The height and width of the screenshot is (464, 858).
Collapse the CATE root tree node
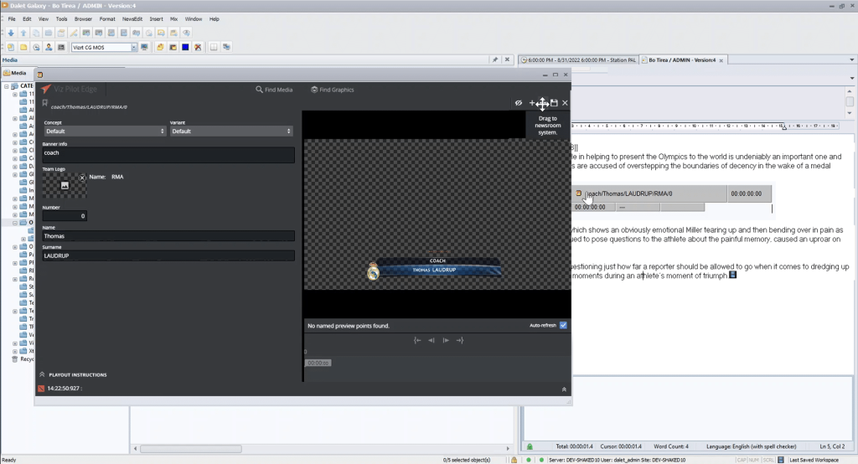point(7,85)
